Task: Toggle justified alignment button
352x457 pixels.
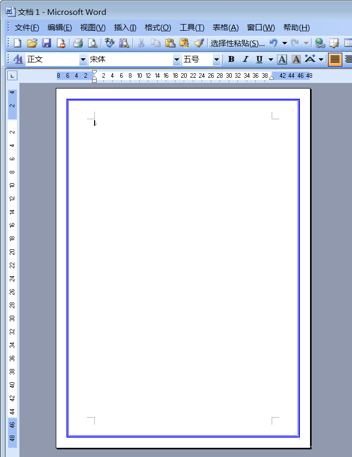Action: pyautogui.click(x=335, y=59)
